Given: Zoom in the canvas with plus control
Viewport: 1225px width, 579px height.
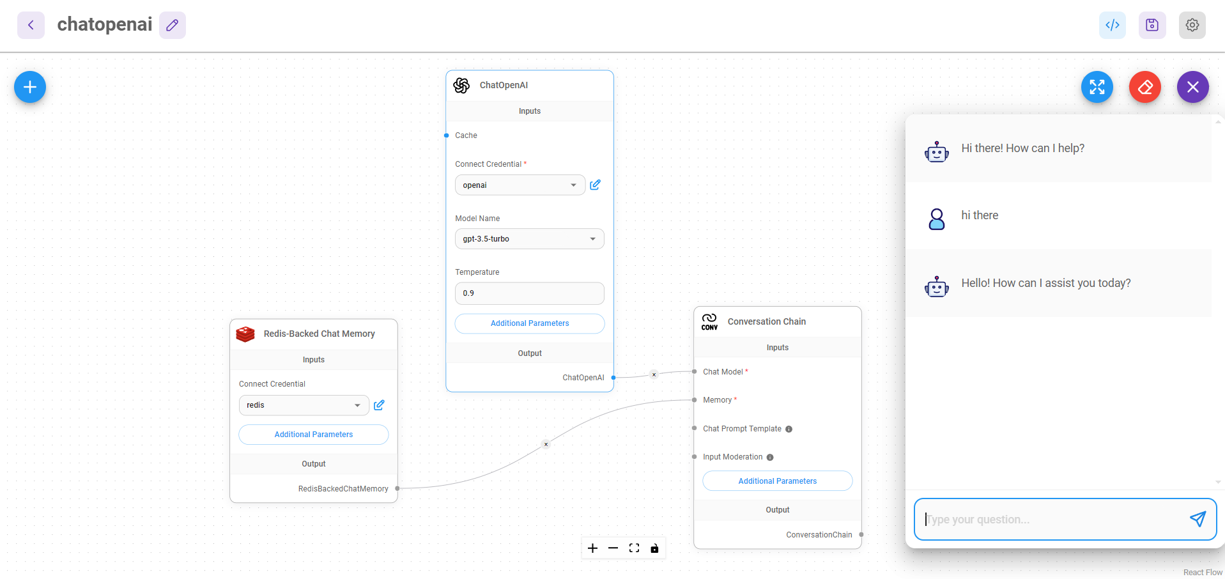Looking at the screenshot, I should 592,548.
